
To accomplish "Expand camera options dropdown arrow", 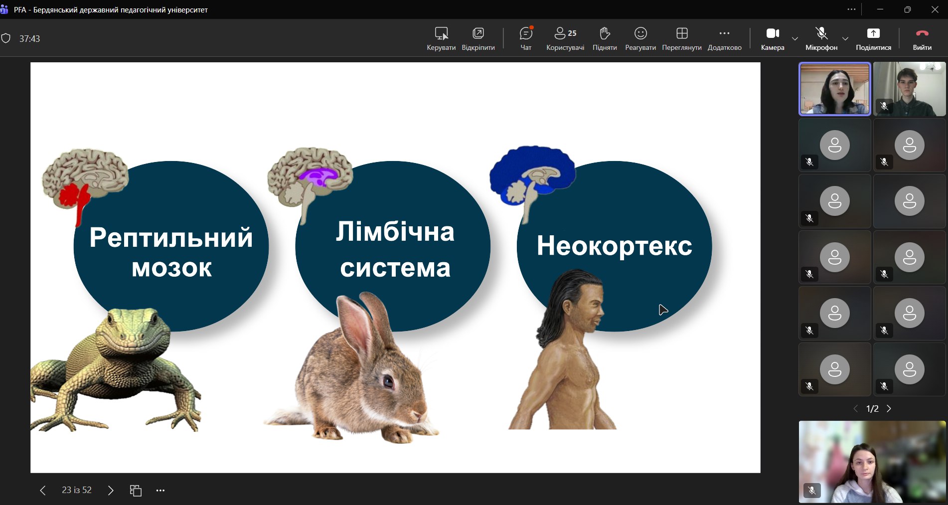I will (x=795, y=38).
